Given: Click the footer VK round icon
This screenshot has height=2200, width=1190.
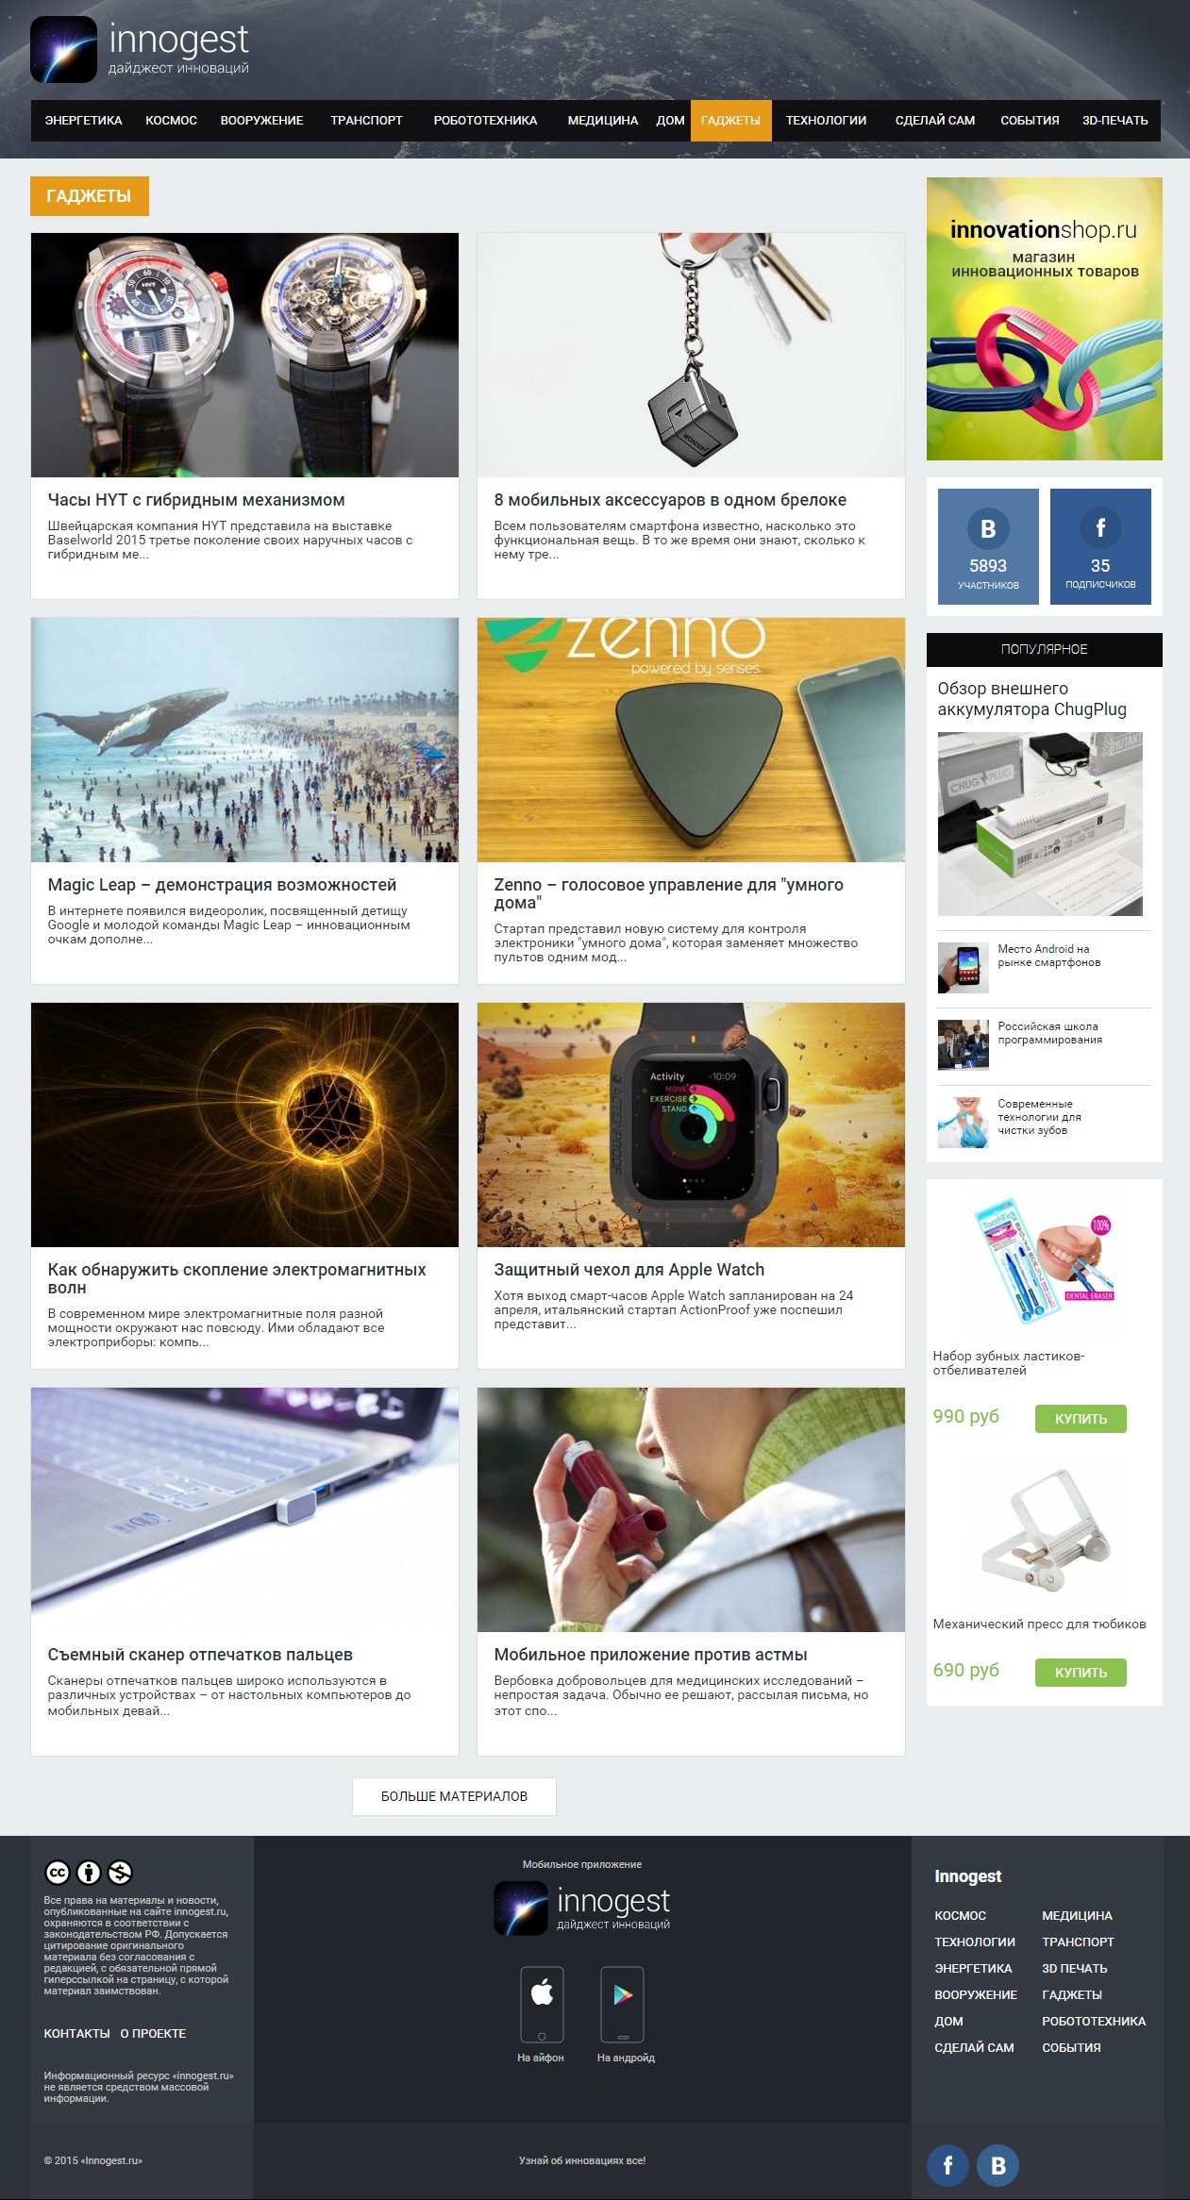Looking at the screenshot, I should tap(997, 2165).
